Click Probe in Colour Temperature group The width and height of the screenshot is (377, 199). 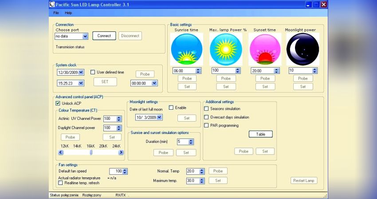tap(70, 137)
